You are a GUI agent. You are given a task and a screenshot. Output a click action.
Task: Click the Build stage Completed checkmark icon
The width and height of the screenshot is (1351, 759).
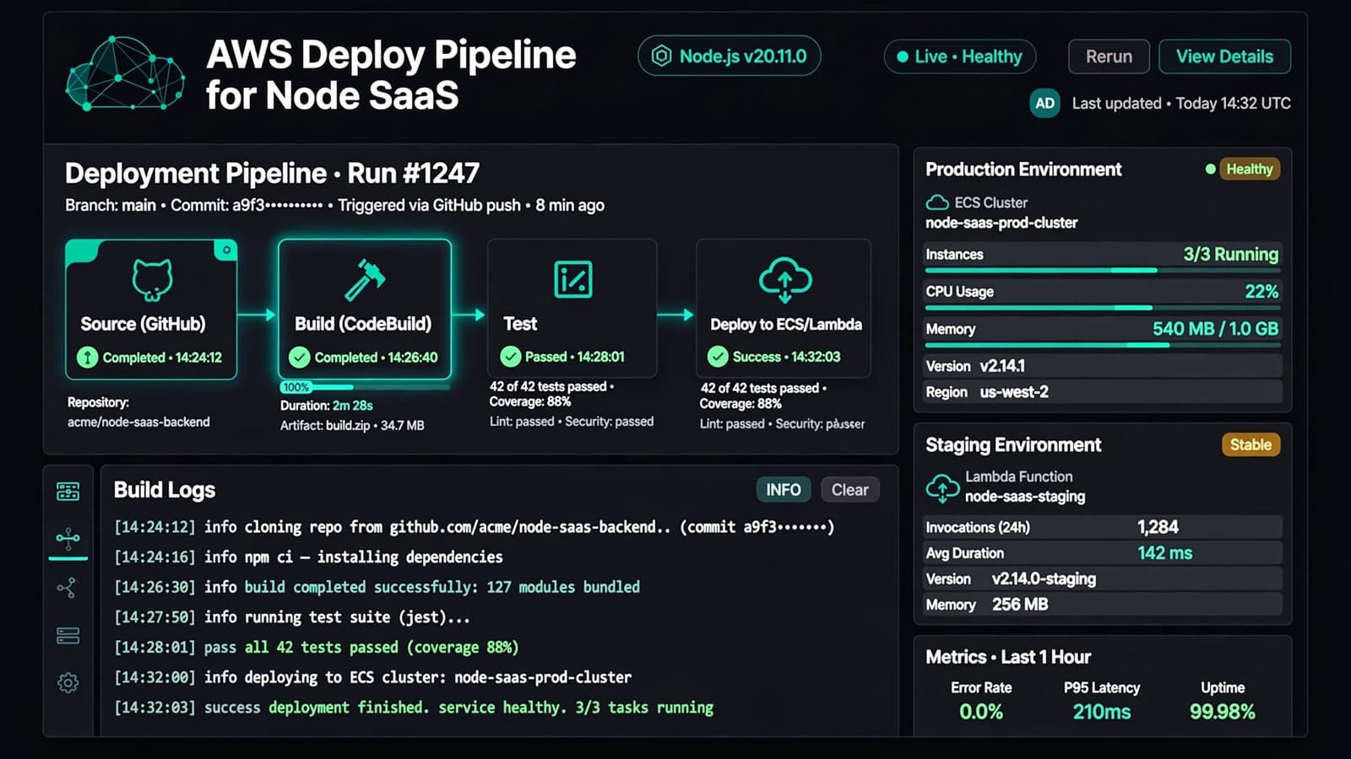click(x=299, y=358)
